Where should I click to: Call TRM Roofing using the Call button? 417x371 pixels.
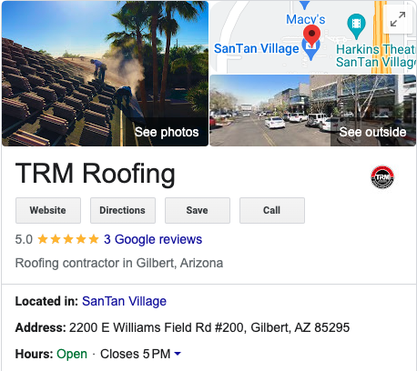coord(272,210)
